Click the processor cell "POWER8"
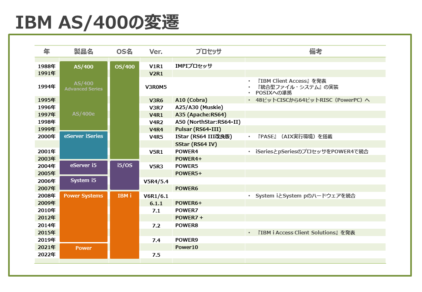Screen dimensions: 422x292 click(x=187, y=225)
